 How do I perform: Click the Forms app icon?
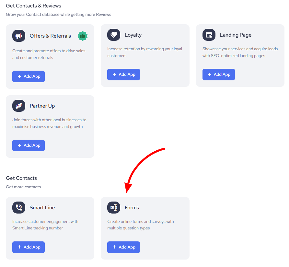pos(114,207)
